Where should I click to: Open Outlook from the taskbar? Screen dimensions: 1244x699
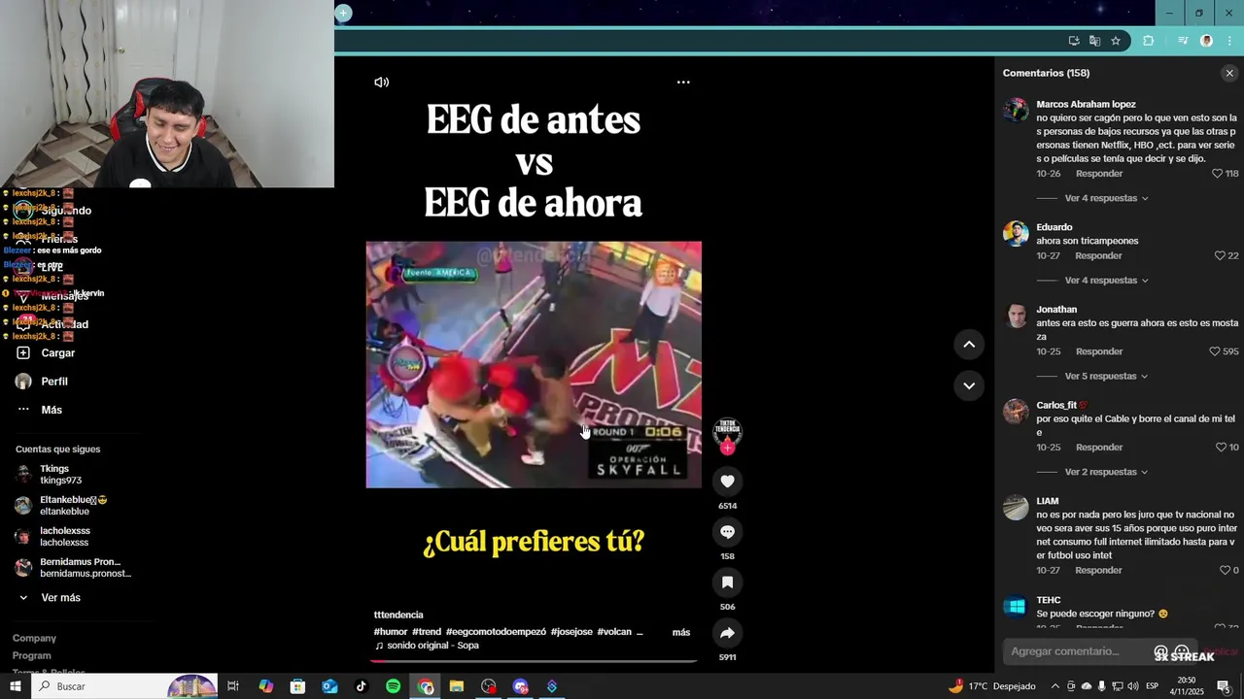(329, 686)
